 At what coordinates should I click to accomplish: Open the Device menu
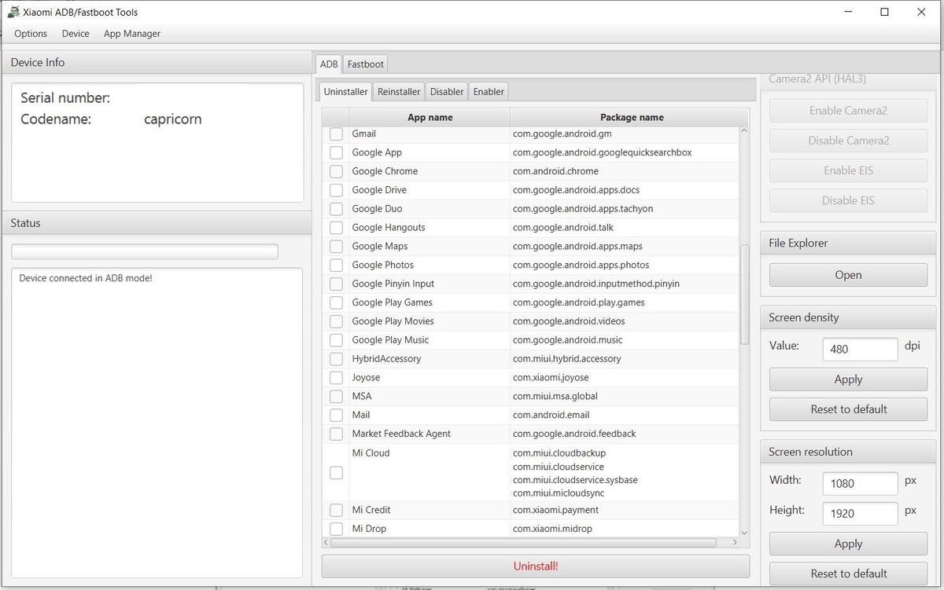tap(76, 34)
